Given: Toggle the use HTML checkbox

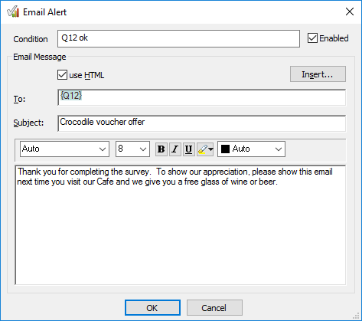Looking at the screenshot, I should pos(62,75).
